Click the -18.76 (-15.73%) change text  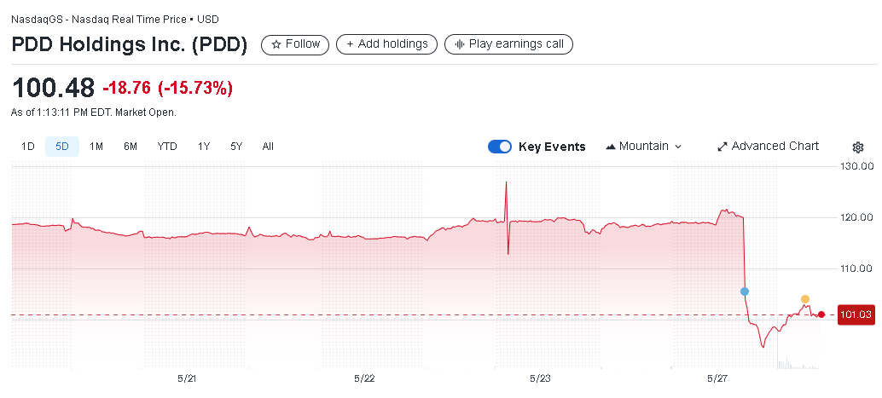tap(168, 89)
